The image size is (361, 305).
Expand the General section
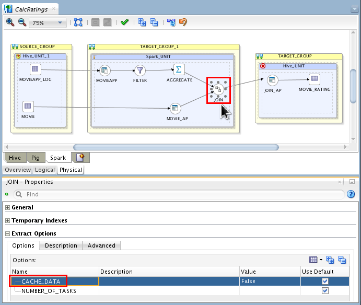click(7, 208)
